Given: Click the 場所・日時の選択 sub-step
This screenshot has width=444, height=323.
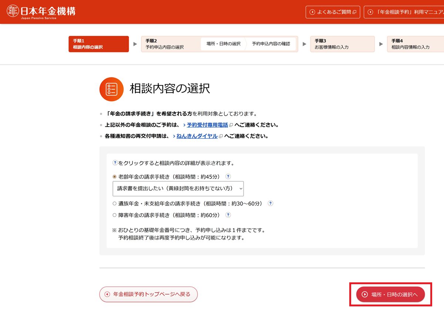Looking at the screenshot, I should 223,44.
